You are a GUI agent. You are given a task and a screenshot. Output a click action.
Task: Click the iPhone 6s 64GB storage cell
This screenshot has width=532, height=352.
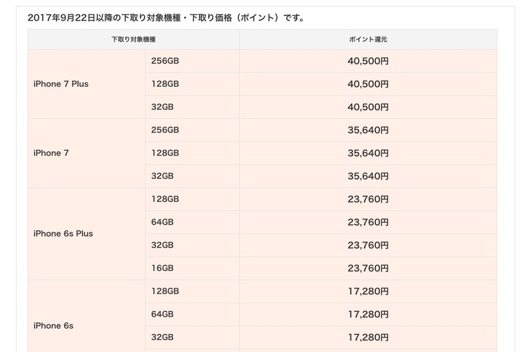point(192,315)
